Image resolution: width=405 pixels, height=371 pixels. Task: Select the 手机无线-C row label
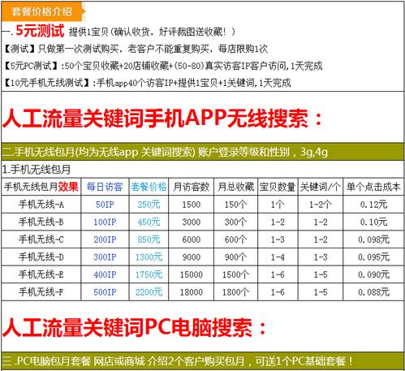(41, 239)
